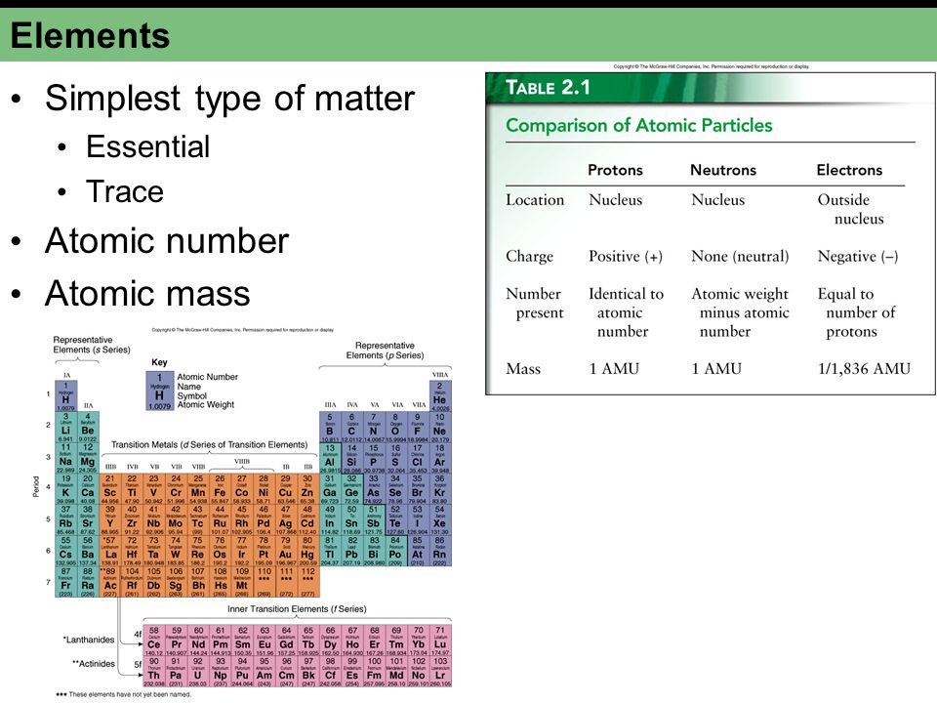Click the Fr element cell
This screenshot has height=703, width=937.
click(65, 582)
